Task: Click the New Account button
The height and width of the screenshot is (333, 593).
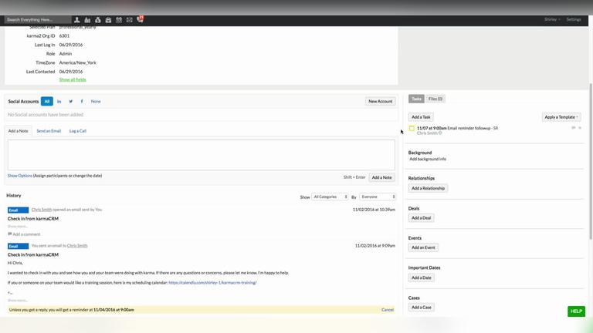Action: 381,101
